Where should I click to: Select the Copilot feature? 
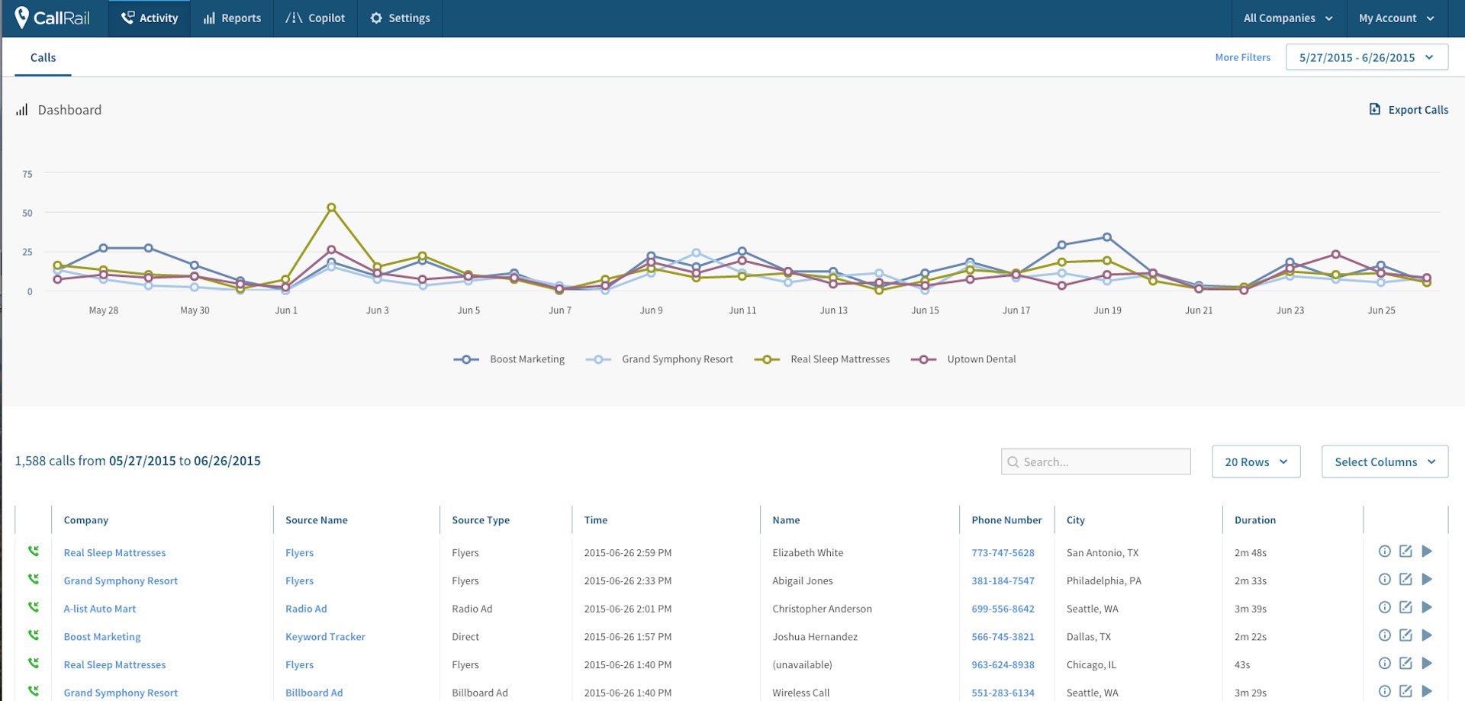pyautogui.click(x=315, y=18)
